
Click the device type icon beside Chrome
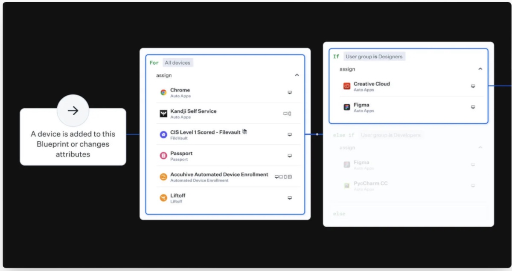290,92
